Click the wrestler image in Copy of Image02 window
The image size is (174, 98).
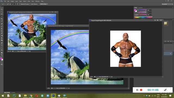[x=125, y=49]
